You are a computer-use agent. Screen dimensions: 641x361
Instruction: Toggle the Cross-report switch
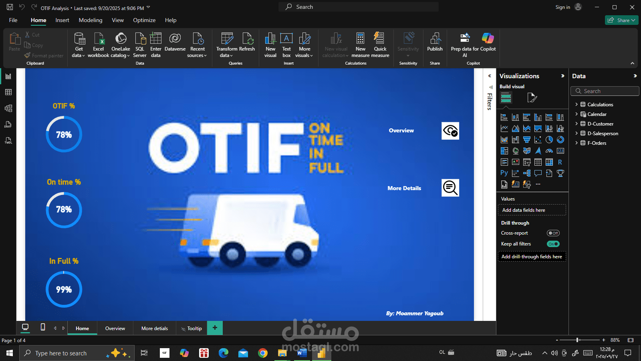[553, 233]
